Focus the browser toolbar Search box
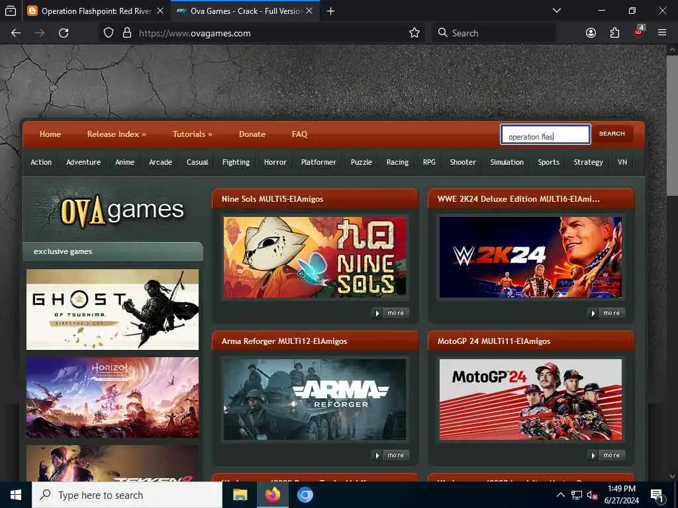Screen dimensions: 678x508 point(494,33)
